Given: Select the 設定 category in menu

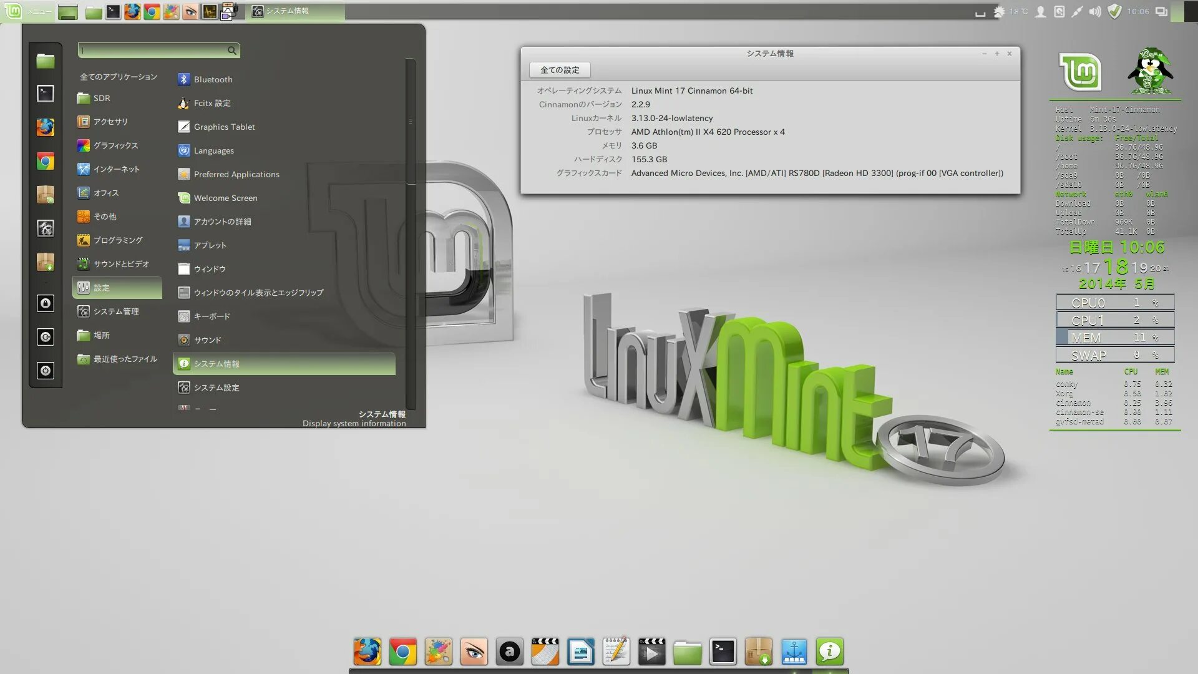Looking at the screenshot, I should coord(117,288).
